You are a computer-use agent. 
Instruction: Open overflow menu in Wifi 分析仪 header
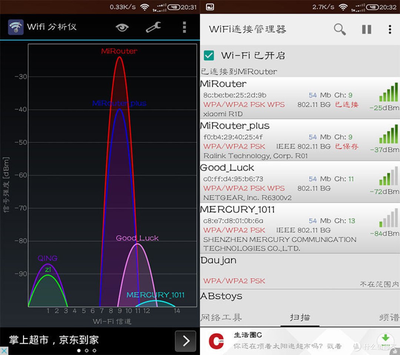coord(184,27)
